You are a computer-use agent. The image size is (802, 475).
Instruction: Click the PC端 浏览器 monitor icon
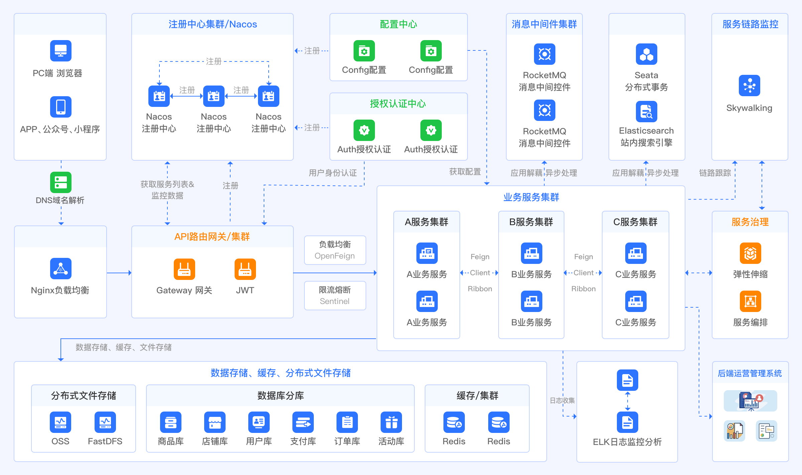60,51
